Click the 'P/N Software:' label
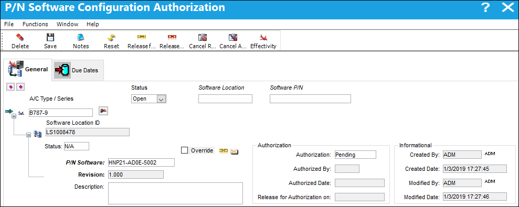This screenshot has height=207, width=519. [x=86, y=162]
